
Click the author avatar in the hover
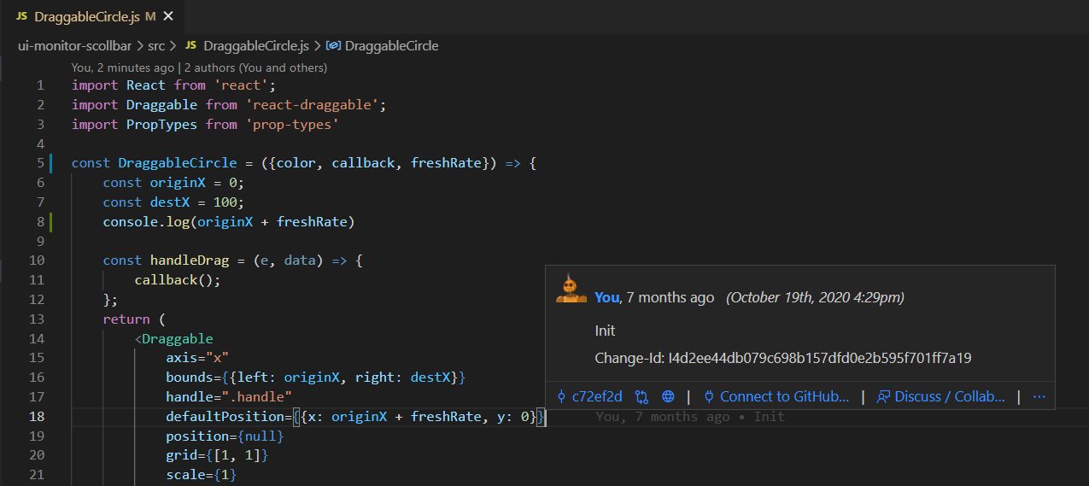pyautogui.click(x=571, y=289)
